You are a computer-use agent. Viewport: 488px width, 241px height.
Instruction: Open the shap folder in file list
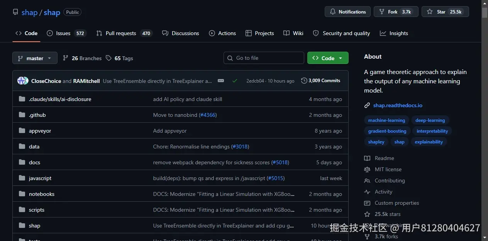(34, 226)
